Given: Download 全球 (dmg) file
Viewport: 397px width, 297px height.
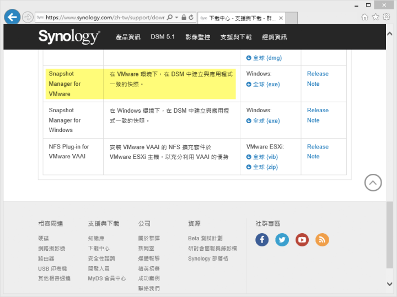Looking at the screenshot, I should pyautogui.click(x=264, y=58).
